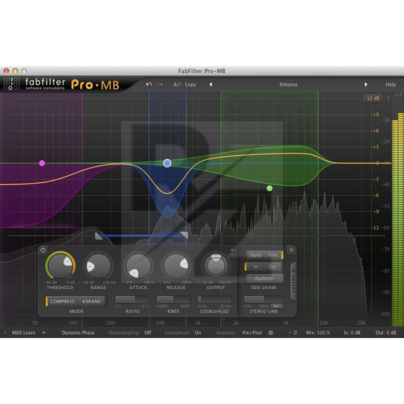
Task: Collapse the EXPERT panel tab
Action: click(x=294, y=281)
